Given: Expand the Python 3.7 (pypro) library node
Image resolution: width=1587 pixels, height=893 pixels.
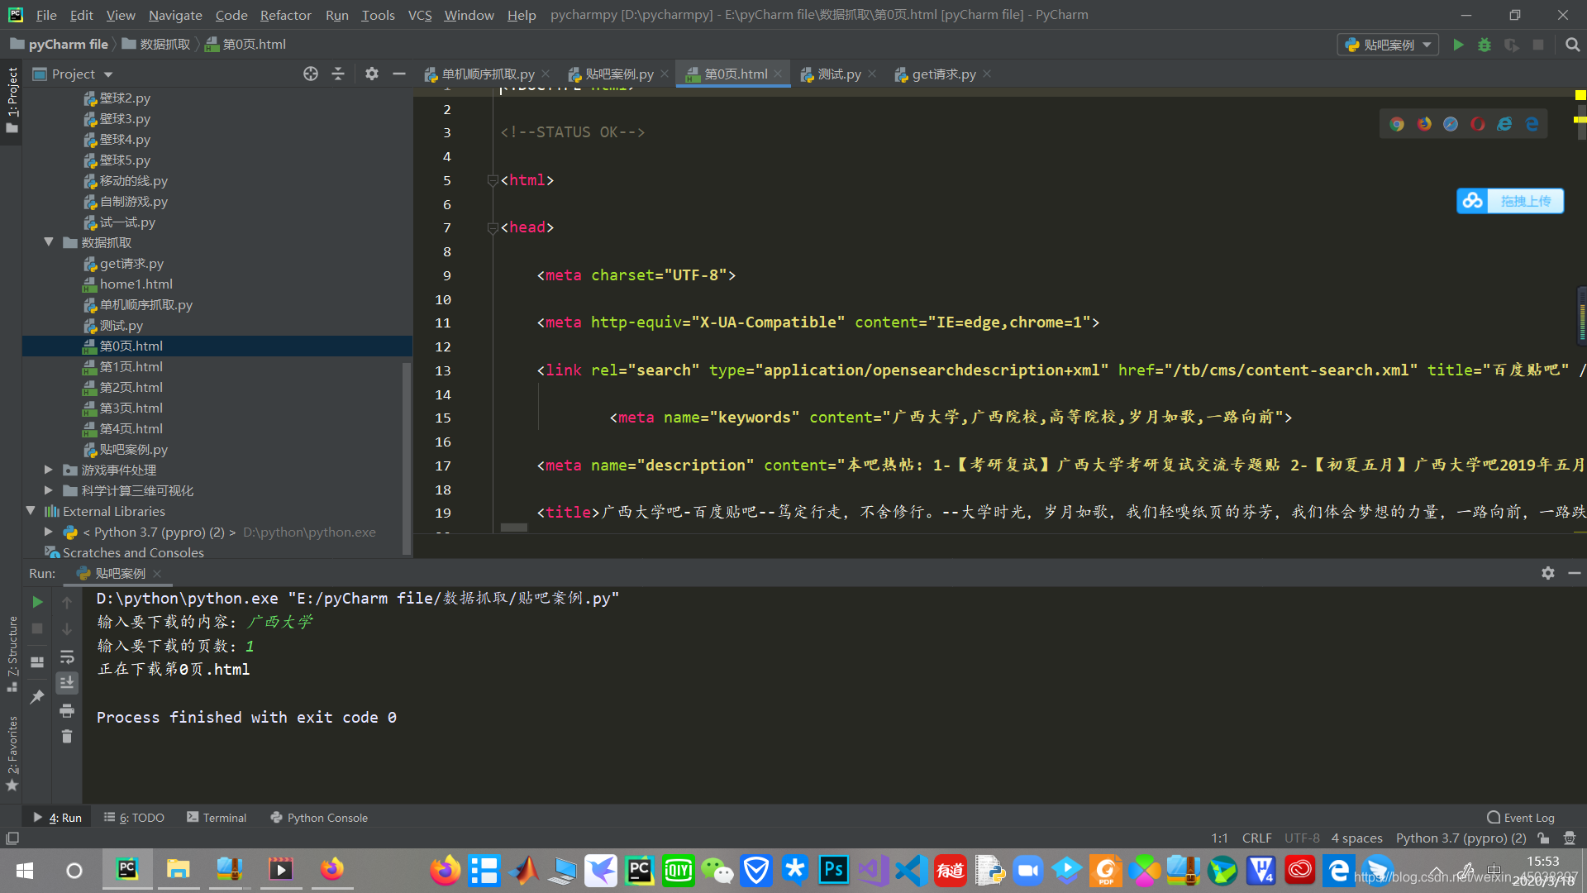Looking at the screenshot, I should [x=49, y=532].
